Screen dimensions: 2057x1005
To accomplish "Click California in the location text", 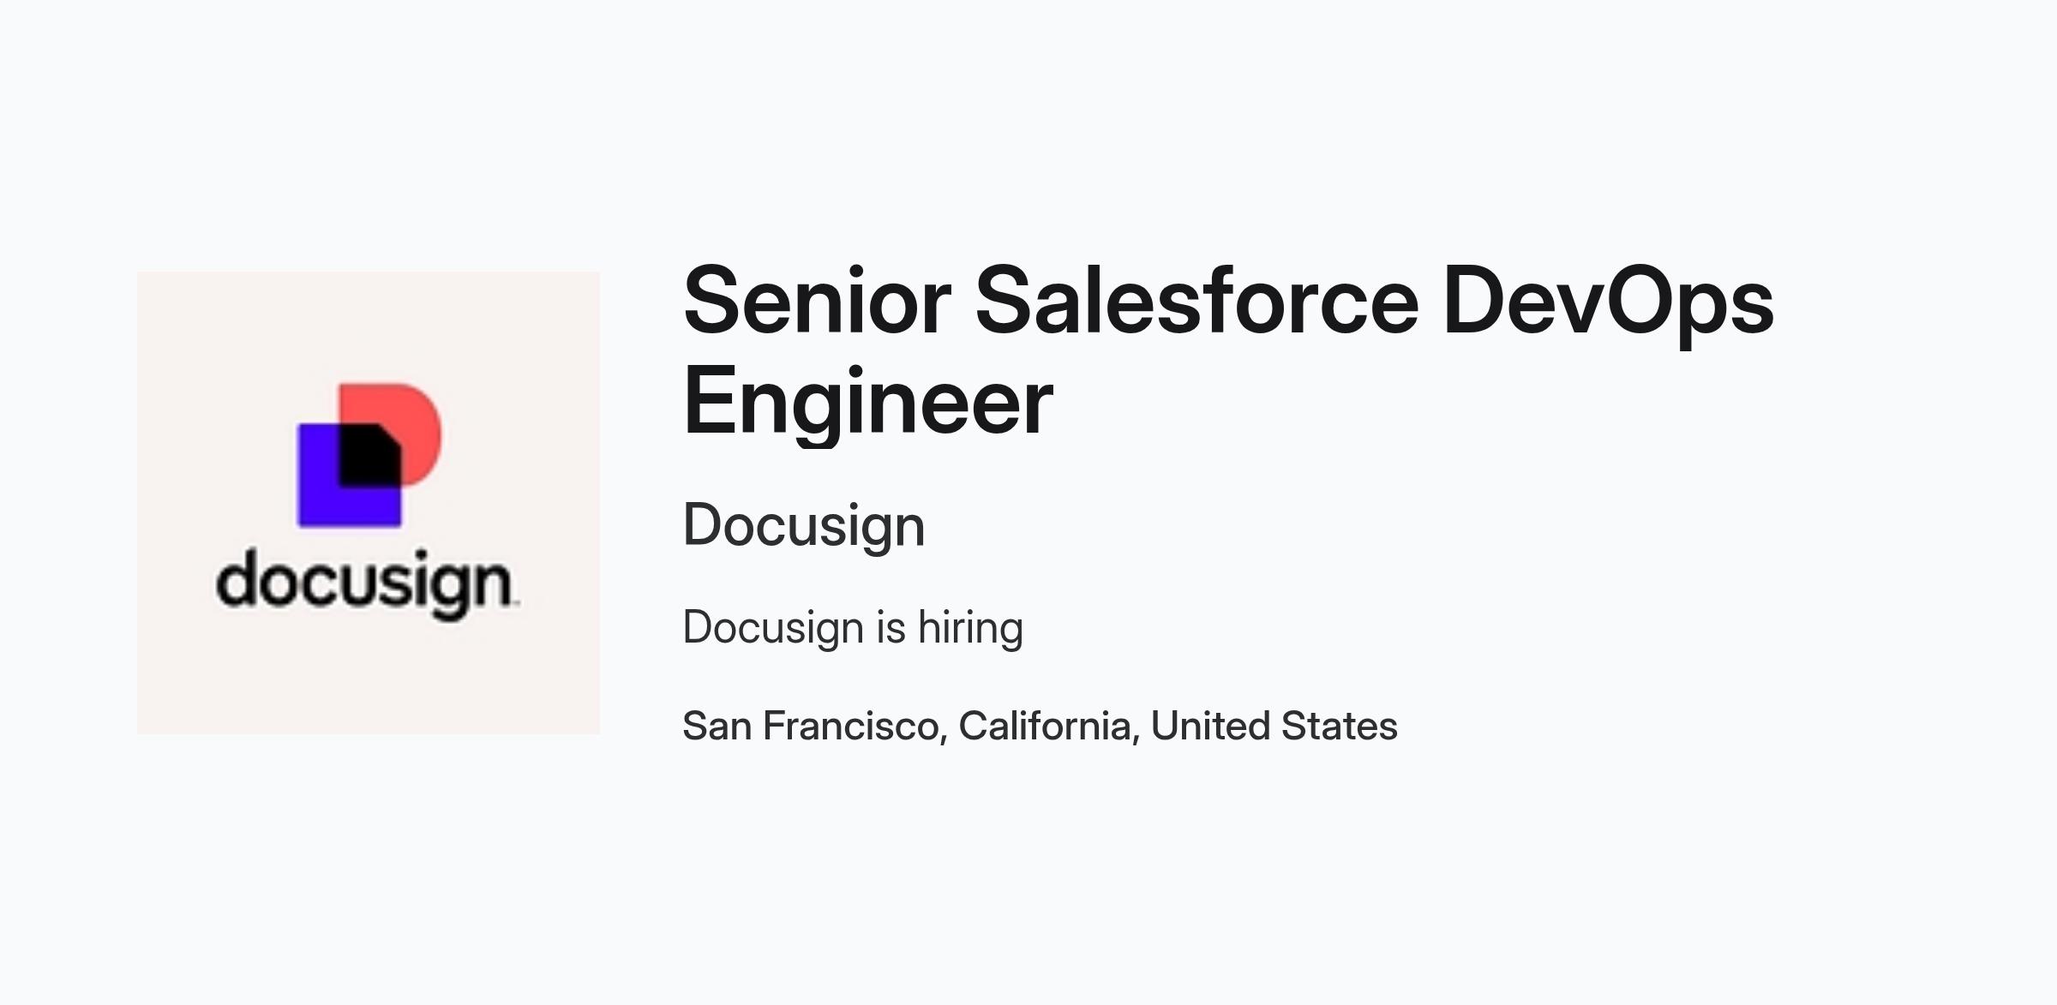I will (x=1045, y=726).
